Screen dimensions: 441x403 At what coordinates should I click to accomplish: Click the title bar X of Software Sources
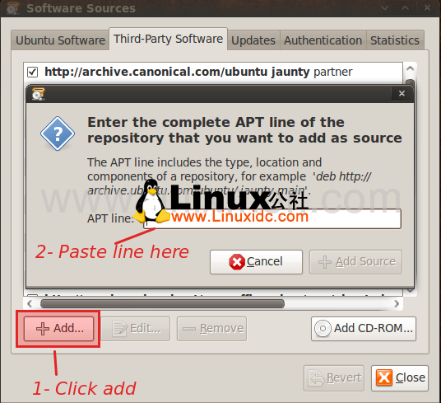click(427, 8)
